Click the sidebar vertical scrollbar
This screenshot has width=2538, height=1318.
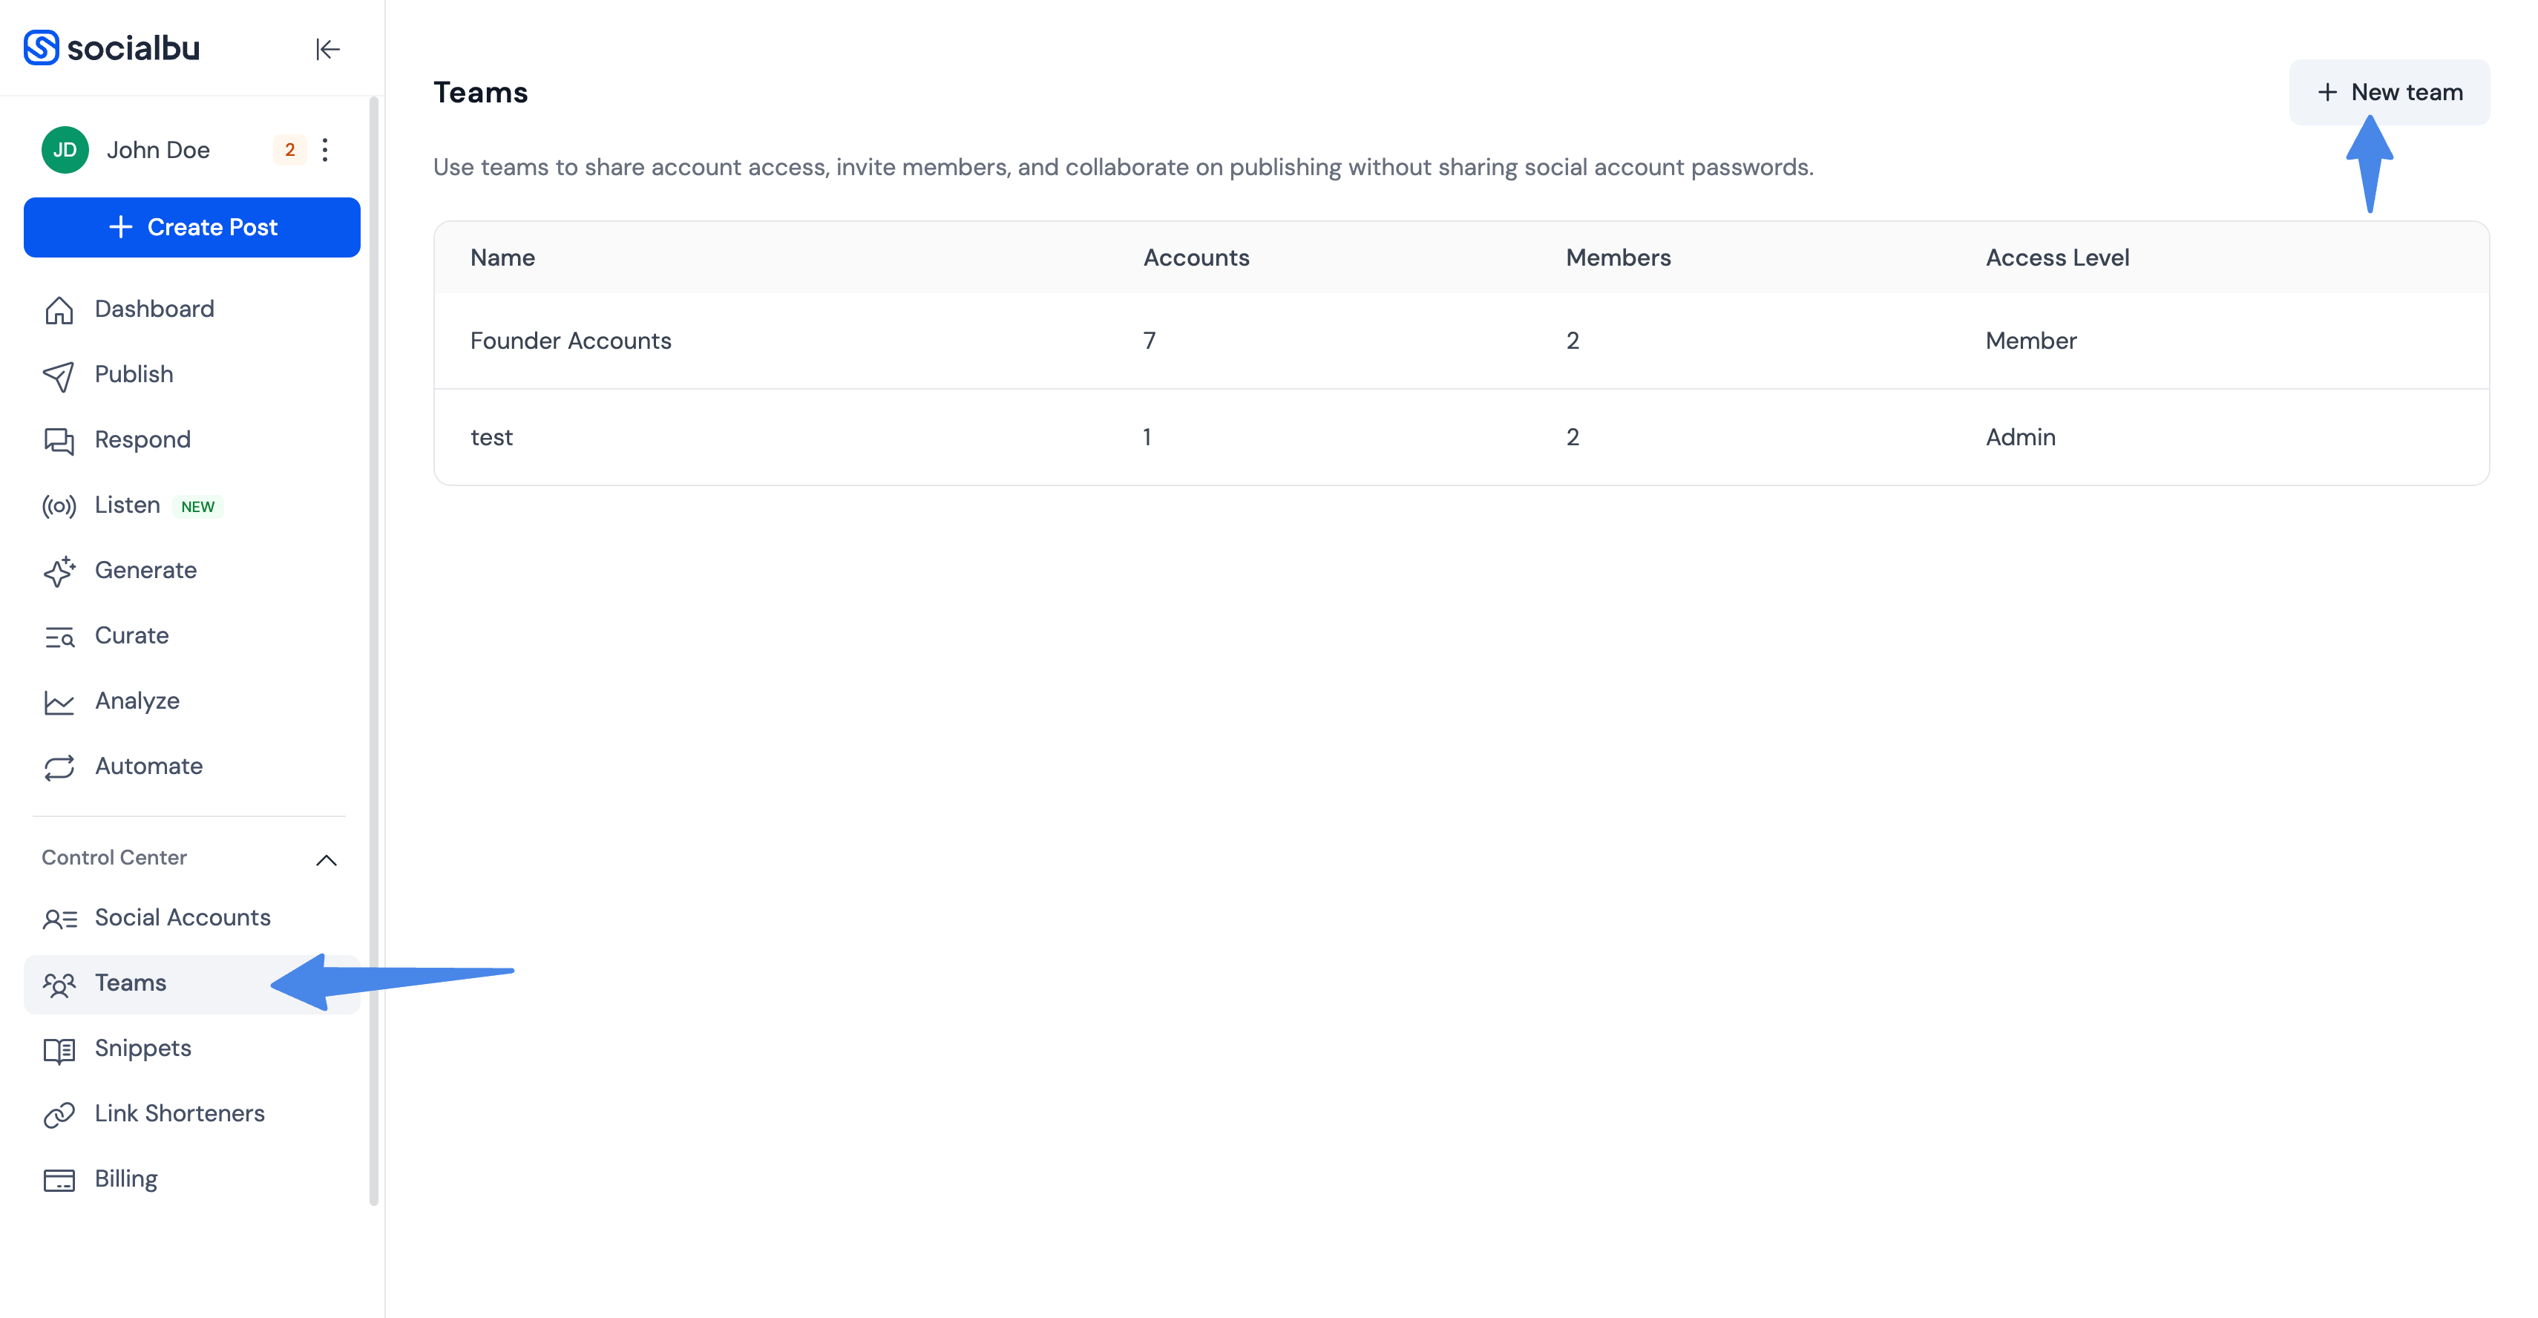373,650
